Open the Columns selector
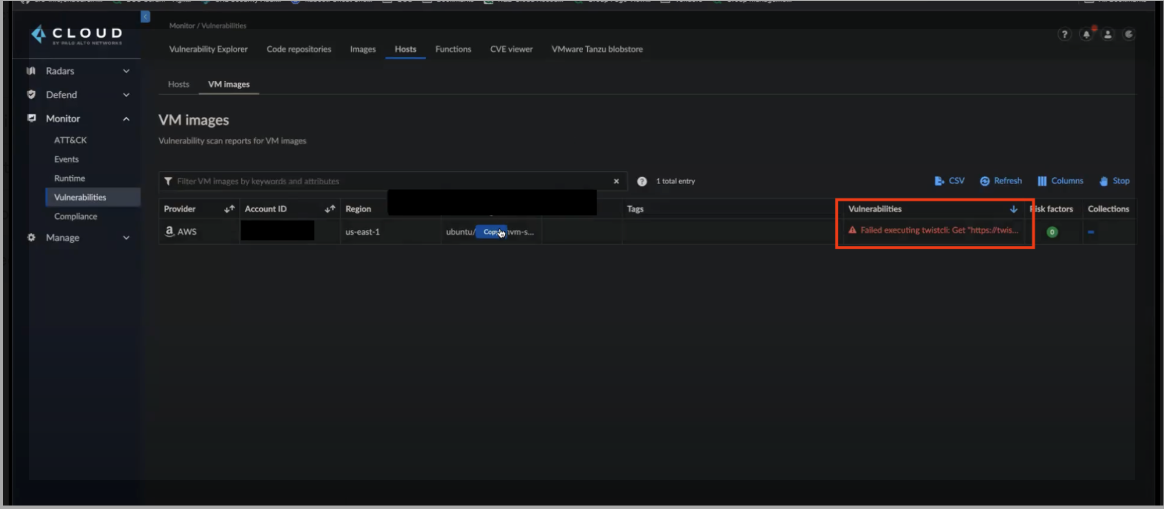1164x509 pixels. pyautogui.click(x=1061, y=181)
